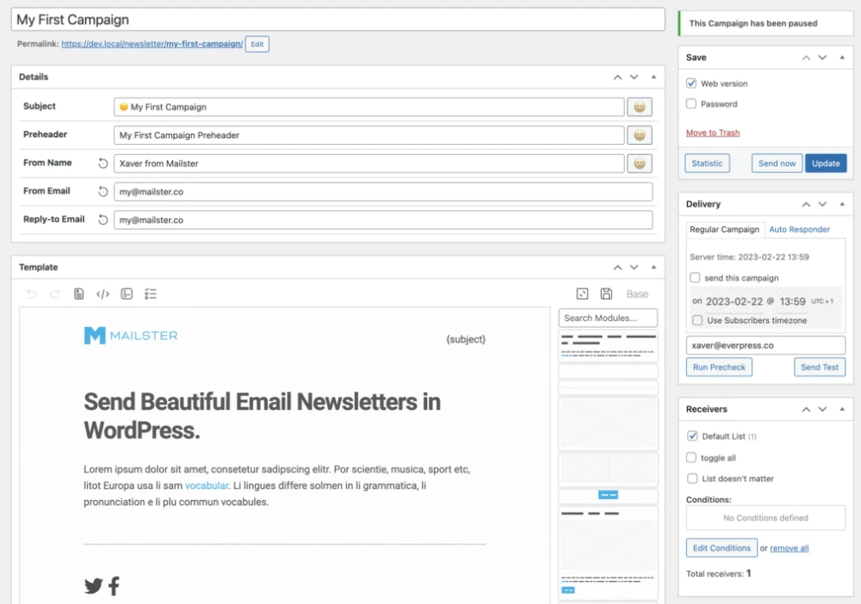Click the undo arrow in Template toolbar

pos(32,294)
